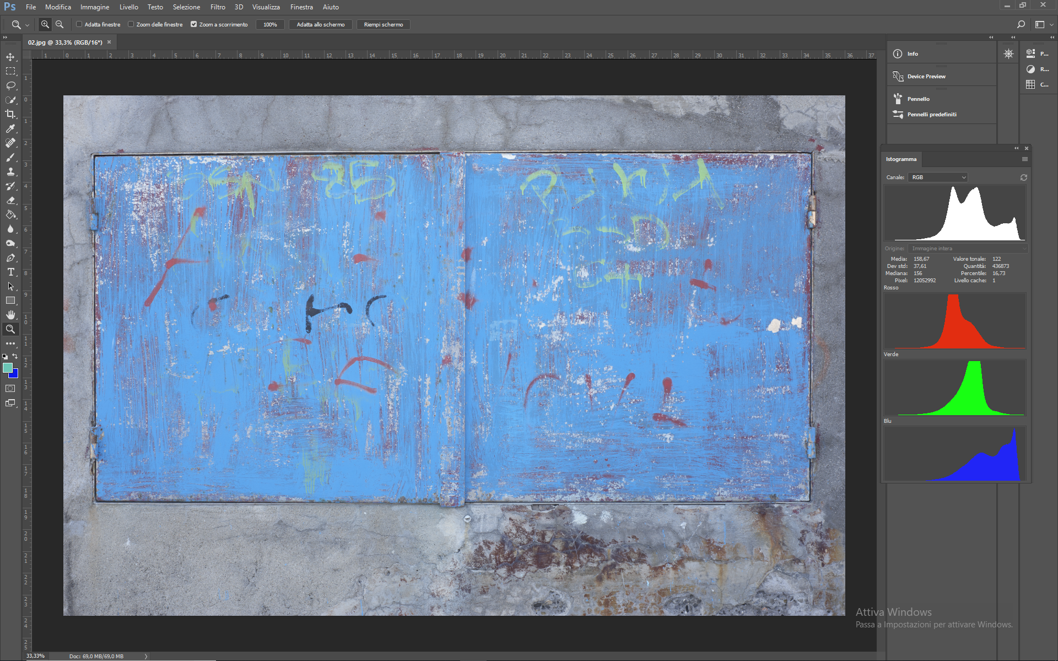Uncheck Zoom a scorrimento option

pos(194,24)
